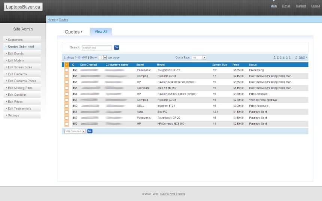Open Edit Problems in sidebar
Image resolution: width=322 pixels, height=201 pixels.
point(22,74)
